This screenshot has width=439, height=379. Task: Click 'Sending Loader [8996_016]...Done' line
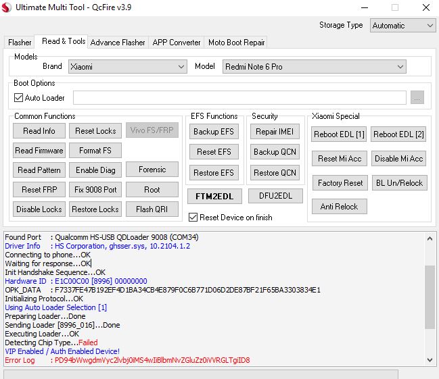[x=62, y=325]
